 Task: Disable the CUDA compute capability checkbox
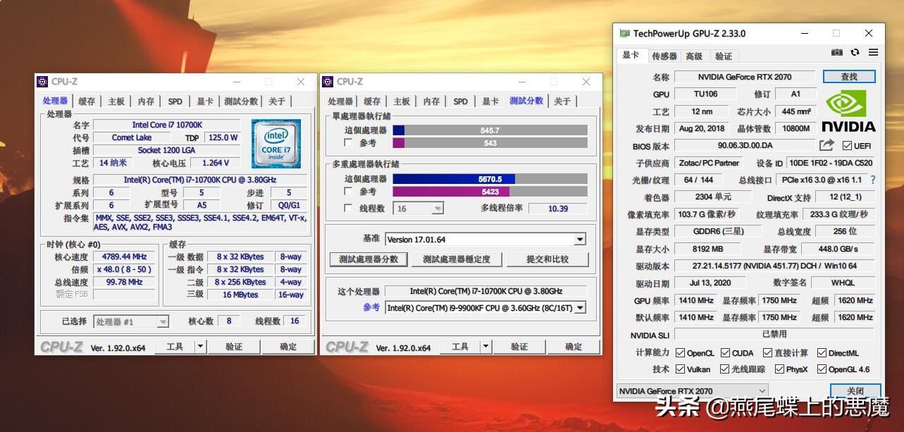725,352
